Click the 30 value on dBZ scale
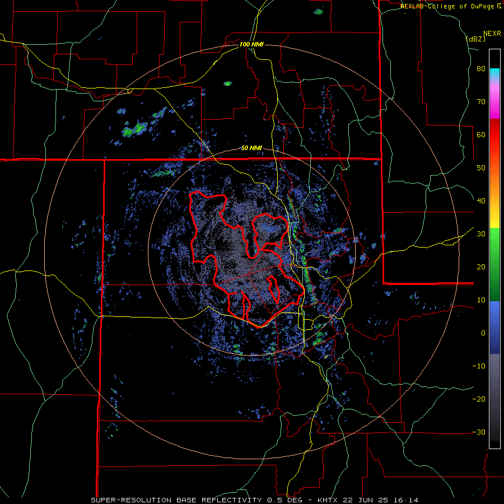The width and height of the screenshot is (504, 504). click(x=481, y=234)
